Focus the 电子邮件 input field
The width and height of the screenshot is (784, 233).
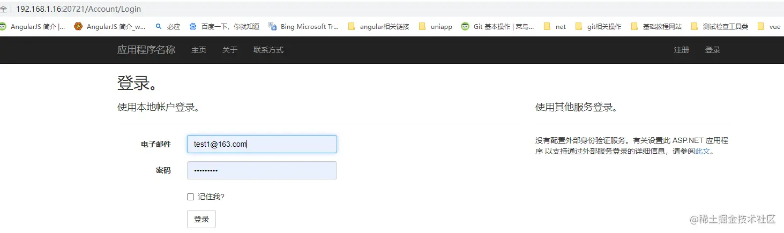[262, 144]
